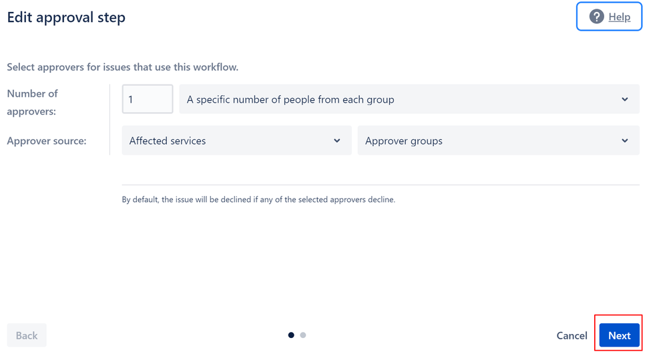Click the 'Approver source:' label
The height and width of the screenshot is (354, 667).
(x=47, y=141)
